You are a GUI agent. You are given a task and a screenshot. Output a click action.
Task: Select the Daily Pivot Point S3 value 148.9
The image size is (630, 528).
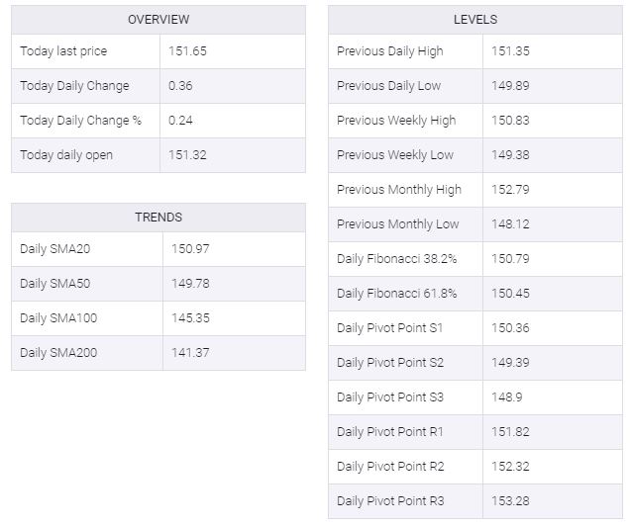click(x=506, y=396)
